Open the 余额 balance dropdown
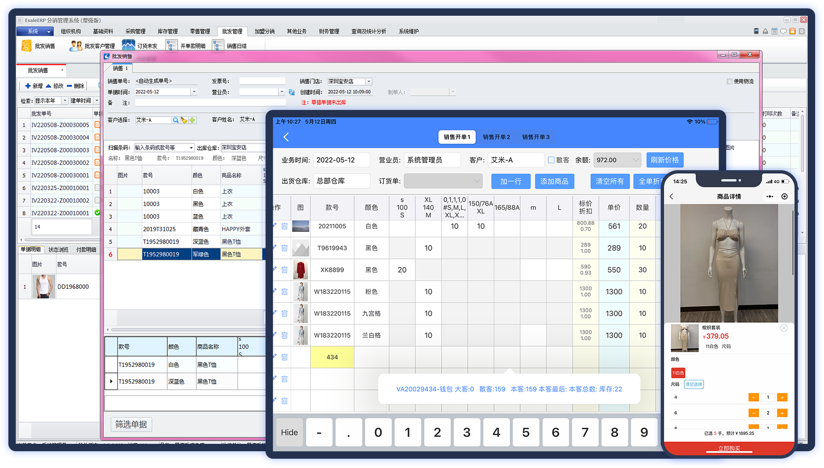 coord(636,160)
